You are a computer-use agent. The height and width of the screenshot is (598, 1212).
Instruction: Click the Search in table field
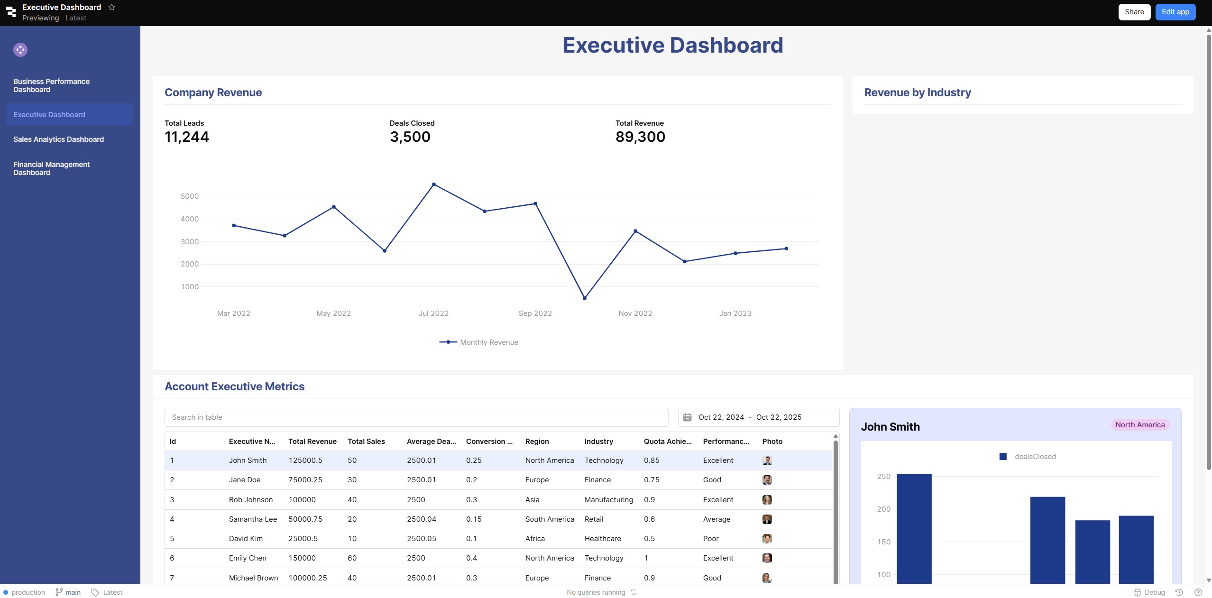click(416, 417)
